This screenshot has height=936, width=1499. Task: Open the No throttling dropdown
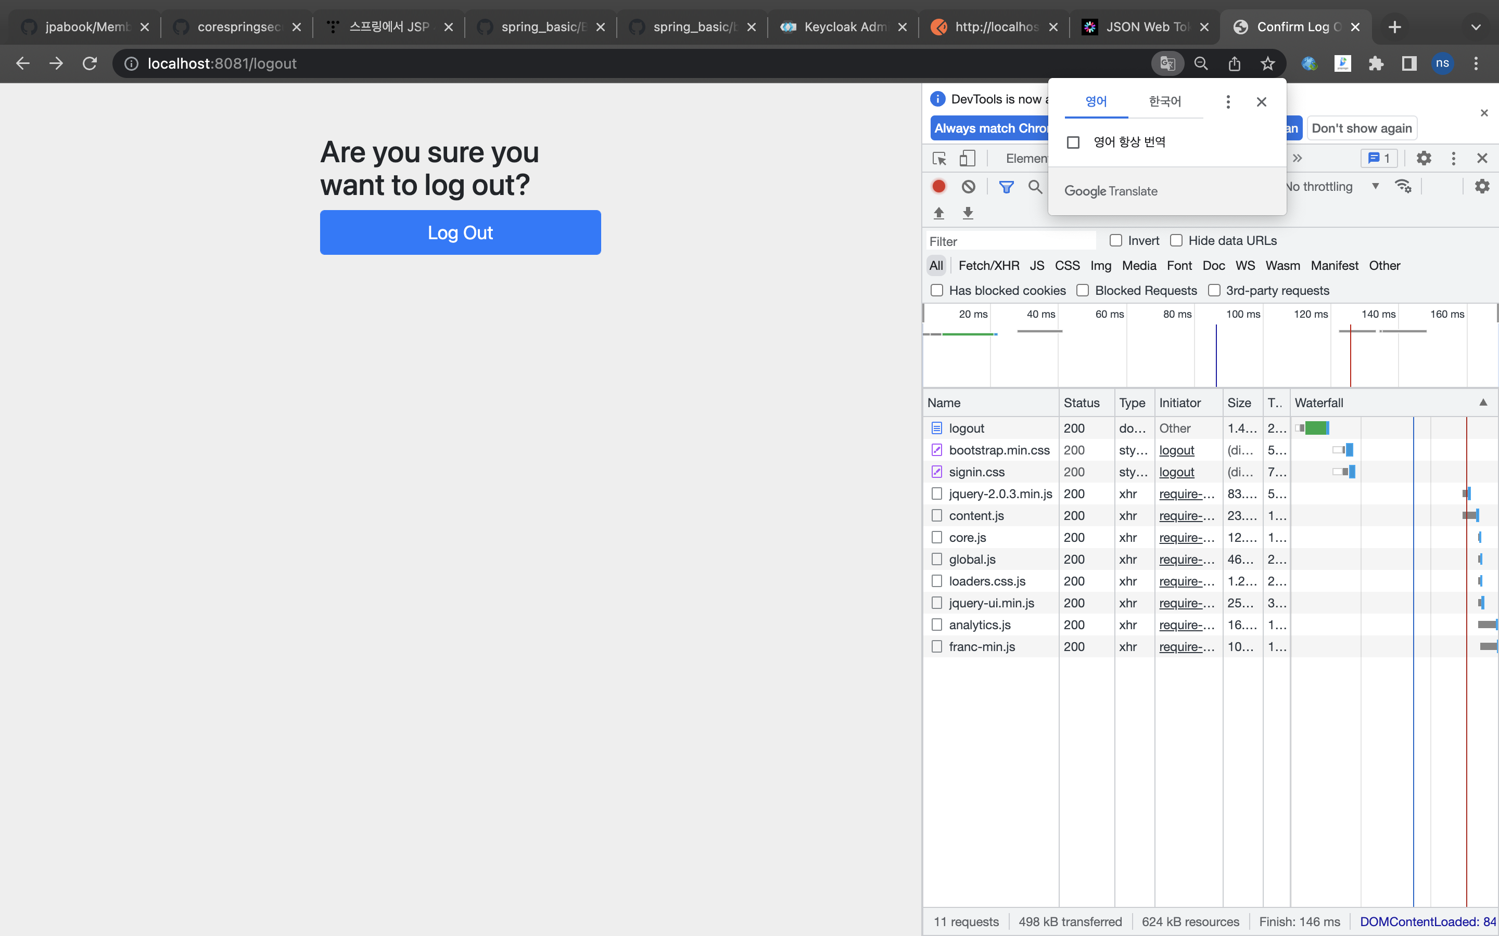(x=1332, y=186)
